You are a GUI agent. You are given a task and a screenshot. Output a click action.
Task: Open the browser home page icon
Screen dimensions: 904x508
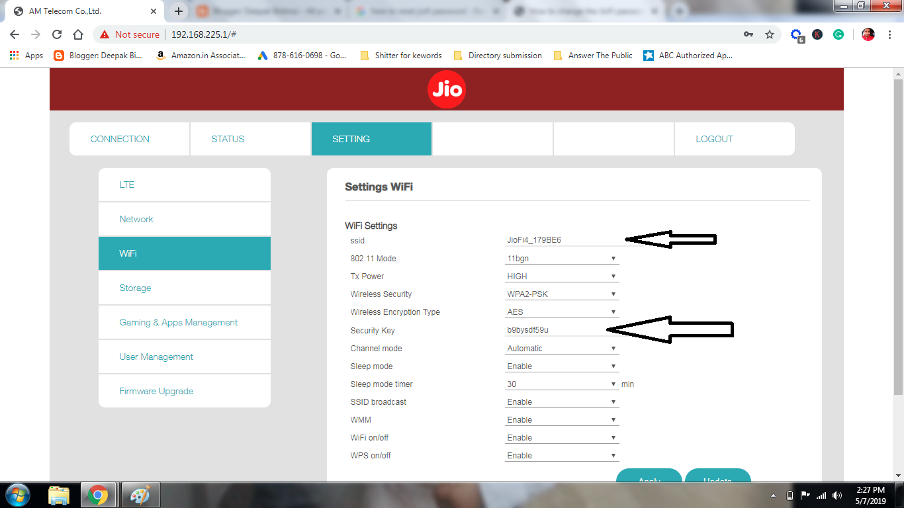pos(78,34)
